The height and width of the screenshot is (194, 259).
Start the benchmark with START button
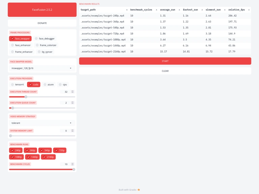165,61
